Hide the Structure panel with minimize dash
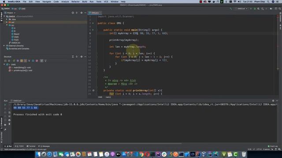Image resolution: width=282 pixels, height=158 pixels. pos(85,57)
